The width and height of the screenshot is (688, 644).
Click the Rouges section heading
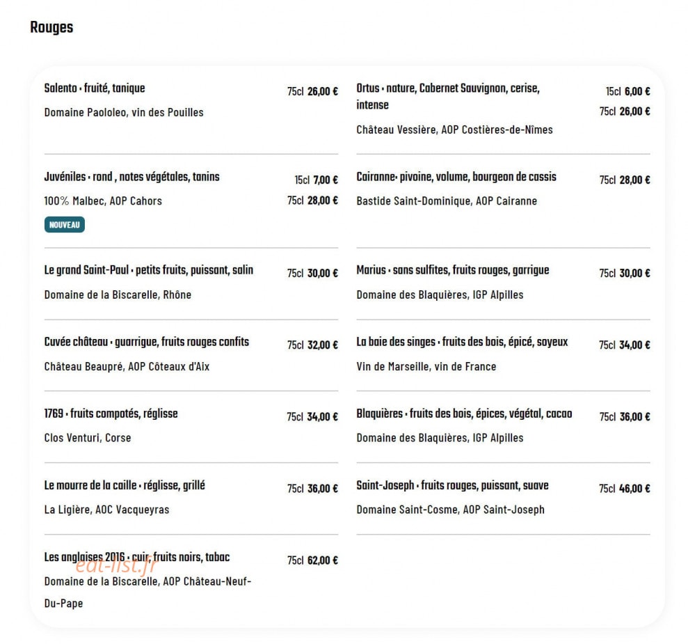(51, 27)
